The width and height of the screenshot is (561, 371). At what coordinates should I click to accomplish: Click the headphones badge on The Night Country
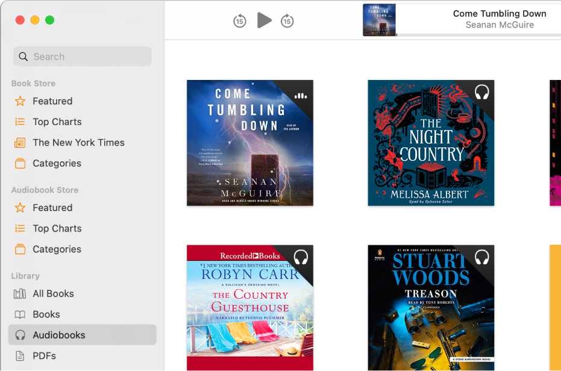point(481,93)
